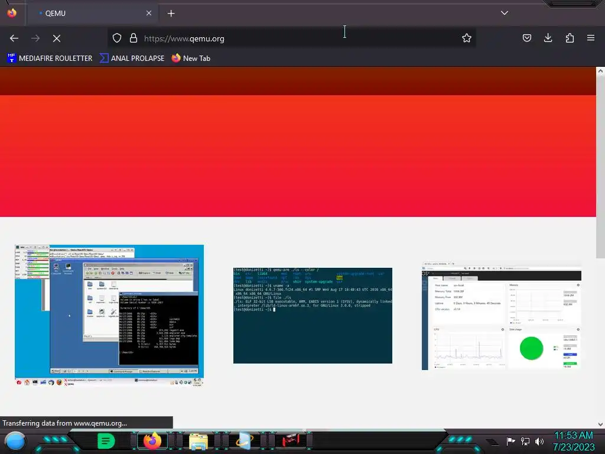Switch to Firefox in the taskbar
The image size is (605, 454).
tap(152, 441)
